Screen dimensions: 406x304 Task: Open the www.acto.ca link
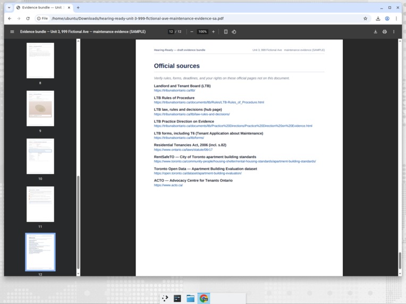(x=168, y=185)
